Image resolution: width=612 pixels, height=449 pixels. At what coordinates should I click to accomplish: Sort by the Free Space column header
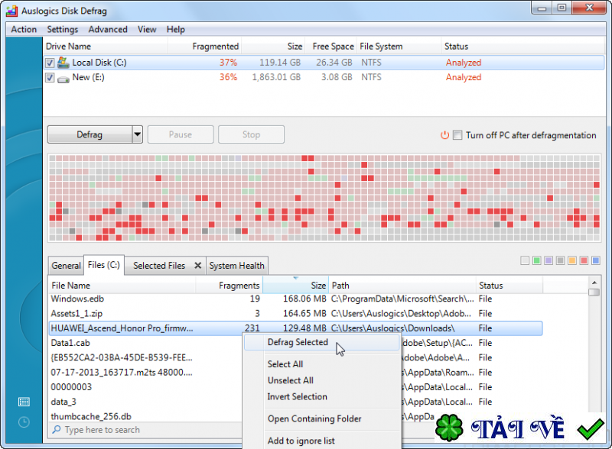tap(330, 47)
